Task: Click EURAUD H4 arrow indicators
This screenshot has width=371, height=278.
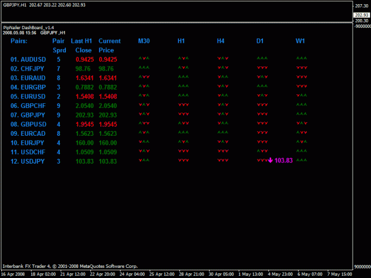Action: pos(223,77)
